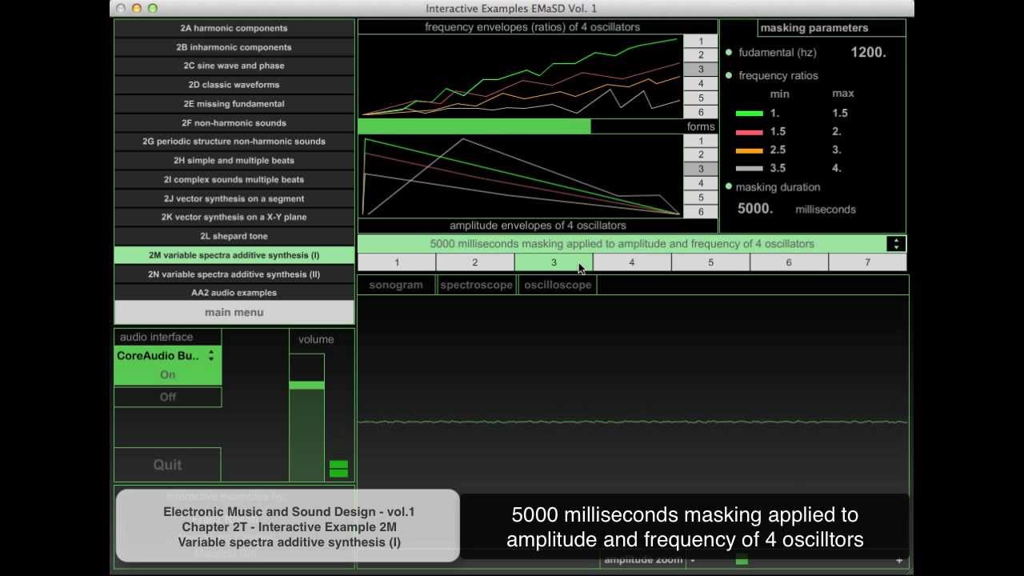Select preset tab 1
1024x576 pixels.
[x=397, y=262]
